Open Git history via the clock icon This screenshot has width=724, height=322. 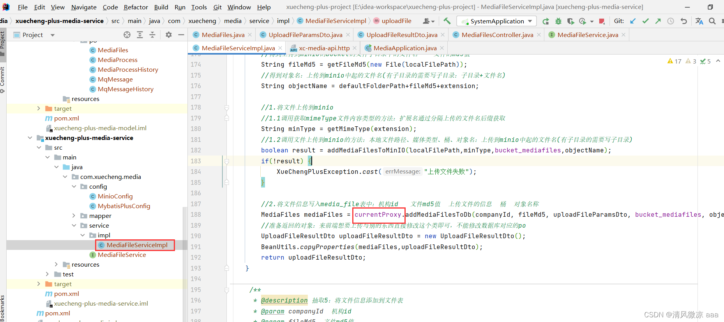(x=671, y=21)
